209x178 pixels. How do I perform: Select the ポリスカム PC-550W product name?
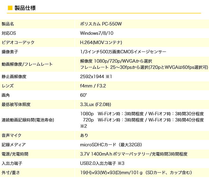[101, 24]
